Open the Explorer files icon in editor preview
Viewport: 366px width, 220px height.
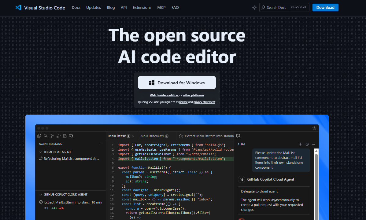click(x=39, y=136)
